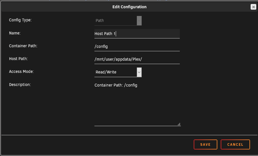Click the Access Mode label

pyautogui.click(x=21, y=72)
